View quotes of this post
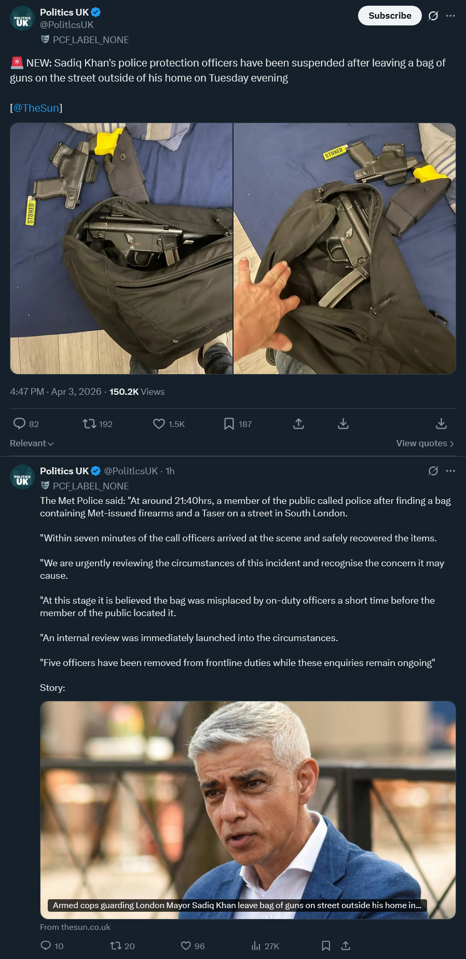Image resolution: width=466 pixels, height=959 pixels. [425, 443]
